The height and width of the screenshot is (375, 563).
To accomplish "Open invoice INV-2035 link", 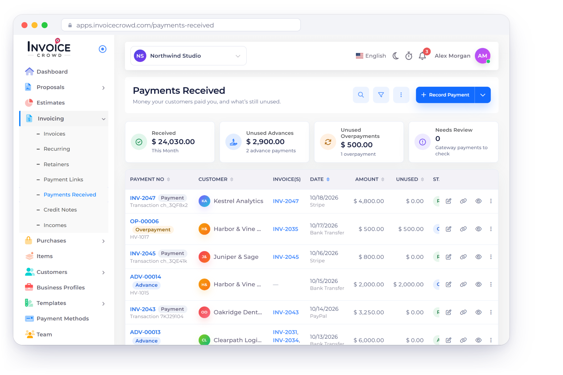I will [286, 229].
